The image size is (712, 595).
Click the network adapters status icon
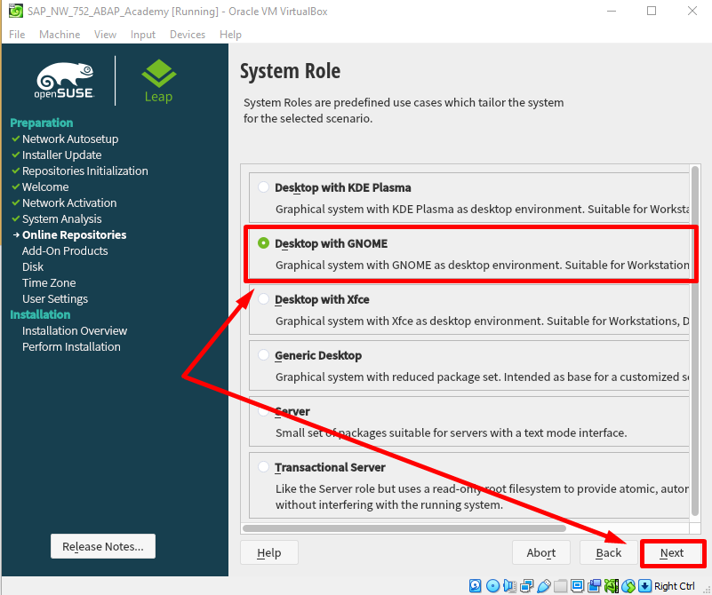527,586
